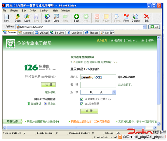Click the 用户名 username field
167x141 pixels.
point(98,77)
